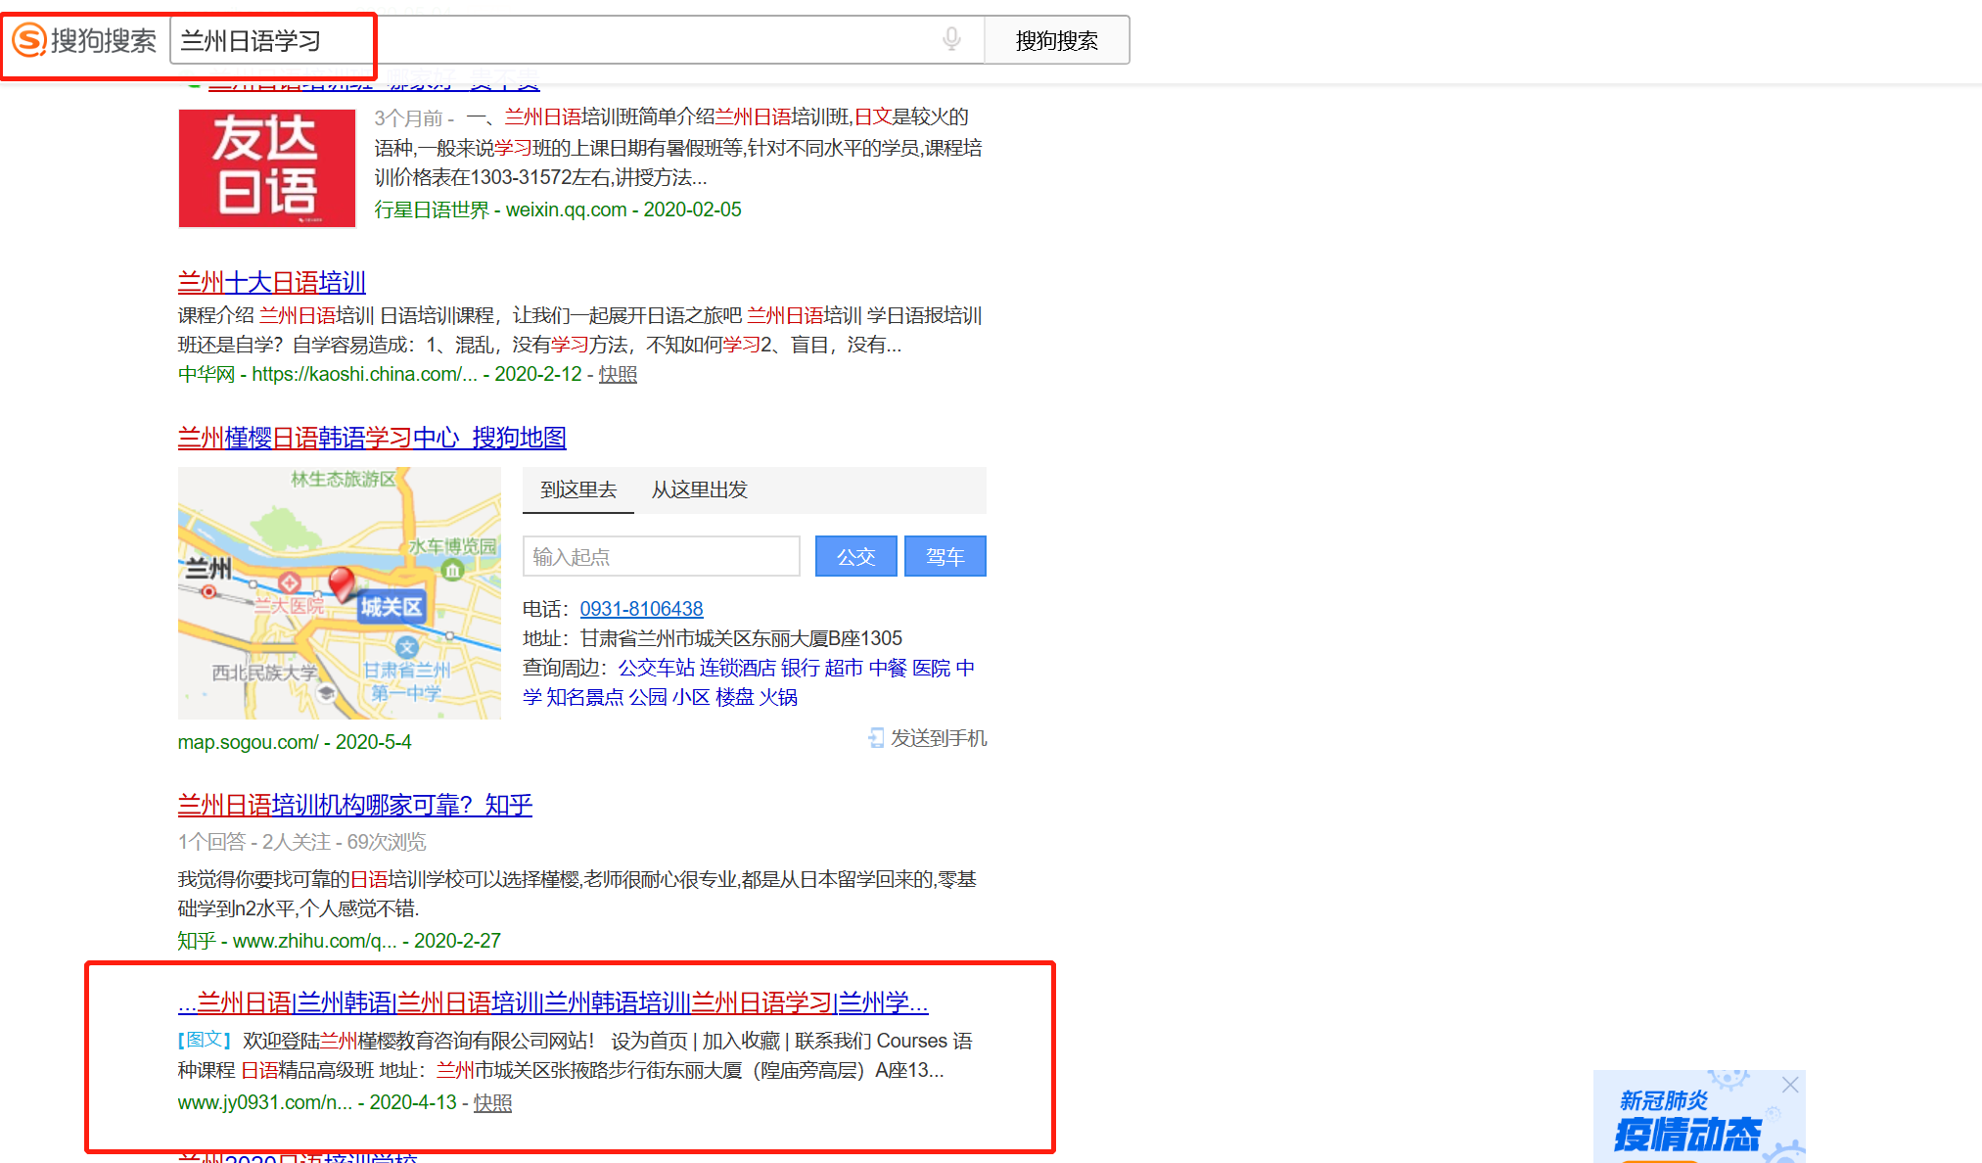
Task: Click nearby 连锁酒店 link
Action: pos(737,668)
